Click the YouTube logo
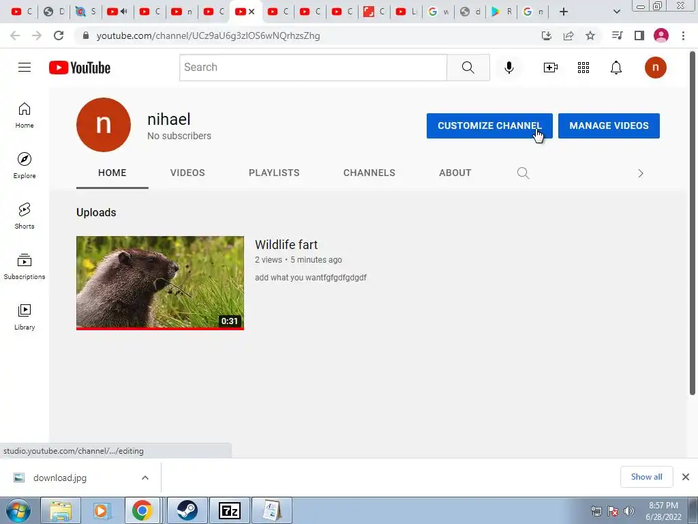 80,68
